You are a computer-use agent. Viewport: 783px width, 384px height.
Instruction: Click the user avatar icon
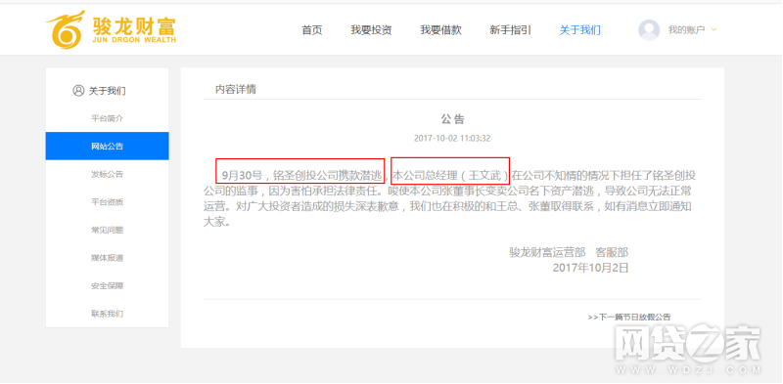click(649, 30)
